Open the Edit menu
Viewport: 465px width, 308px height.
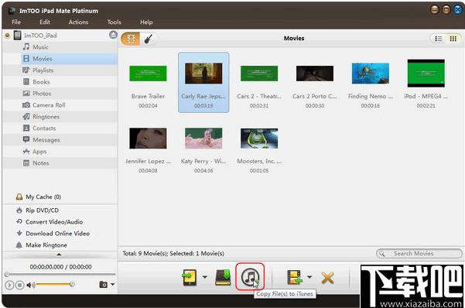click(45, 22)
